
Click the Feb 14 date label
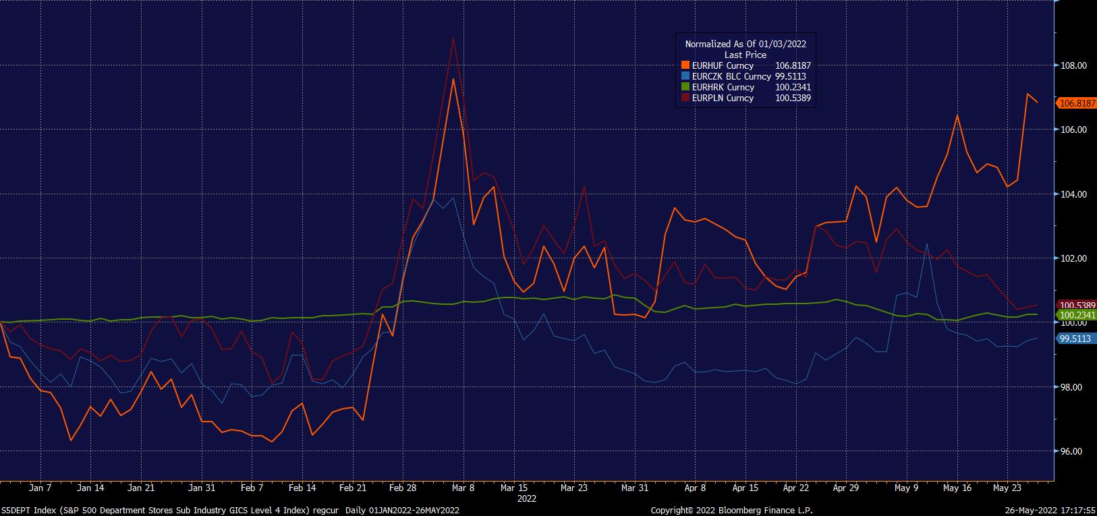302,488
